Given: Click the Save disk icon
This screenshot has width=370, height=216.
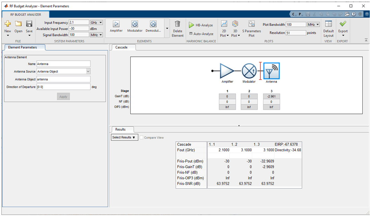Looking at the screenshot, I should (x=29, y=24).
